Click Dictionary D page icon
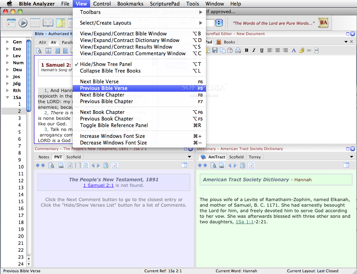The width and height of the screenshot is (357, 274). click(x=251, y=165)
